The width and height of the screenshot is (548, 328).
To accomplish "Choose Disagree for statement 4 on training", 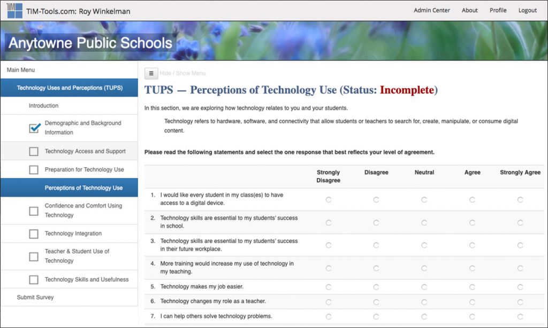I will (376, 268).
